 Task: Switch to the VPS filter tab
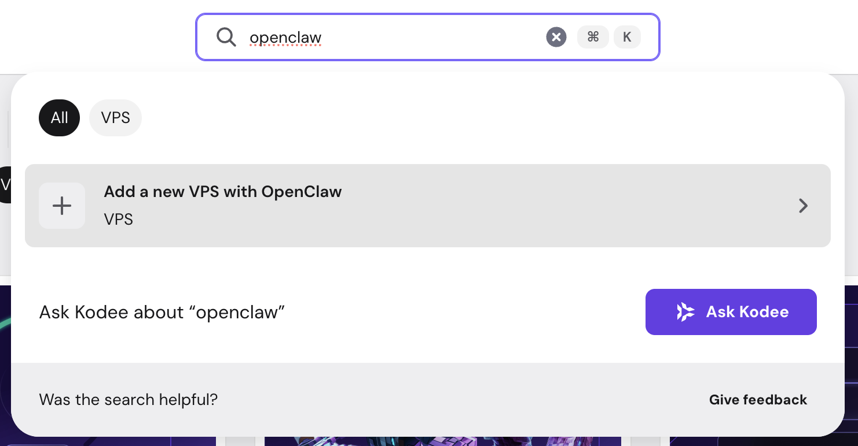[115, 117]
